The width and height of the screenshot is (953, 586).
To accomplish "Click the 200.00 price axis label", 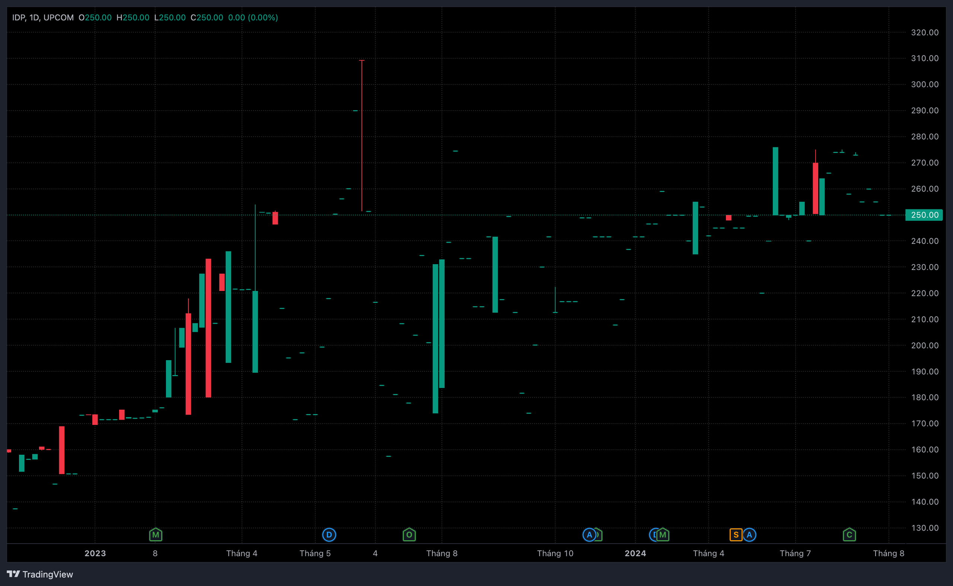I will [925, 345].
